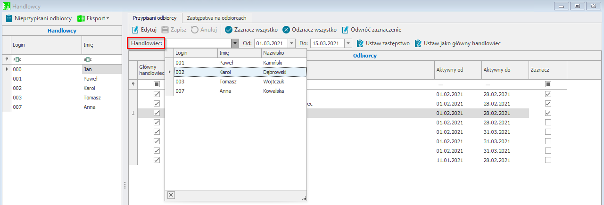Click Ustaw zastępstwo icon
This screenshot has height=205, width=604.
tap(360, 43)
